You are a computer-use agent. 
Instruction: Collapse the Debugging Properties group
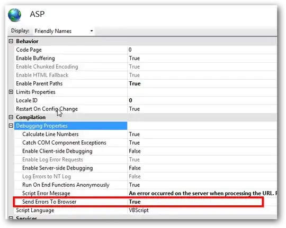(x=11, y=126)
